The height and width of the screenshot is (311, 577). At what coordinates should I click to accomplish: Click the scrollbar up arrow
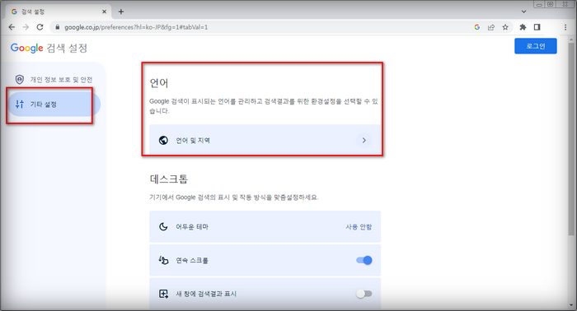pyautogui.click(x=571, y=39)
